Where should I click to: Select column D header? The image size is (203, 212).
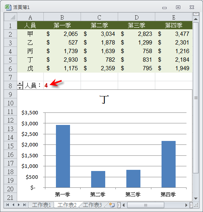[137, 17]
